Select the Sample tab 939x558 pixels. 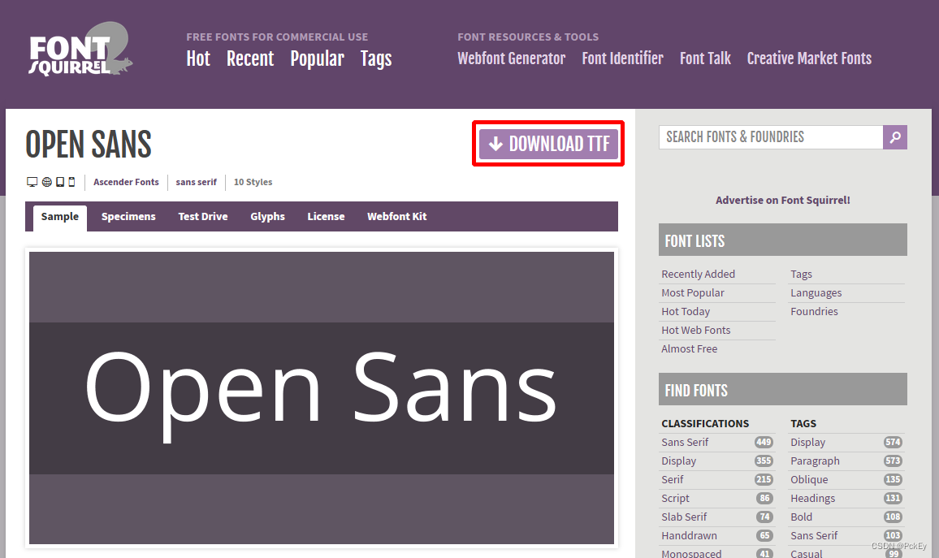60,217
